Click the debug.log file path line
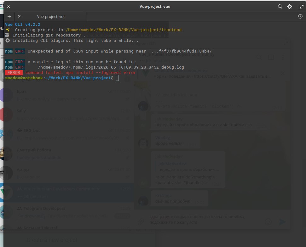 point(111,67)
